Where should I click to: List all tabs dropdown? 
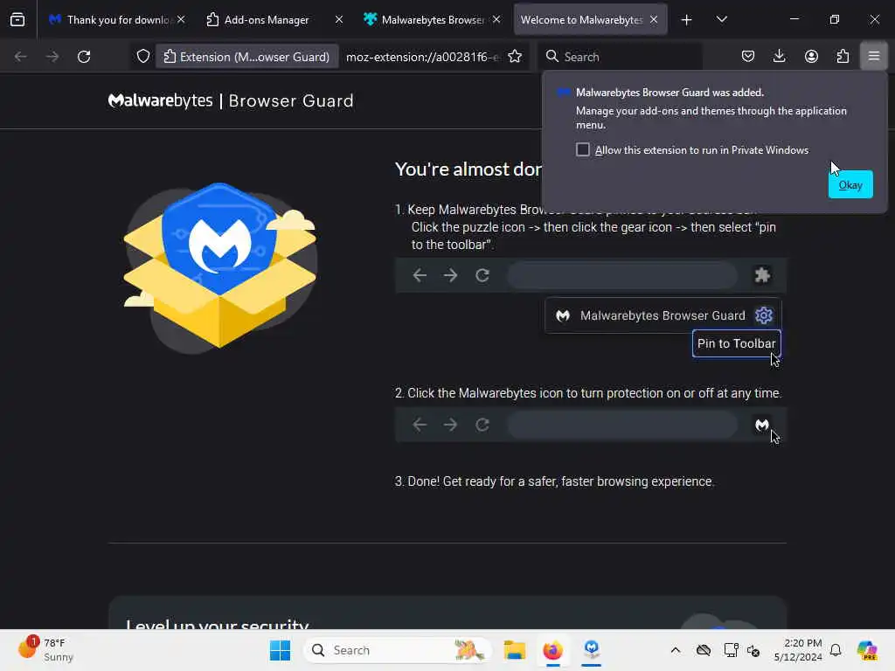721,19
